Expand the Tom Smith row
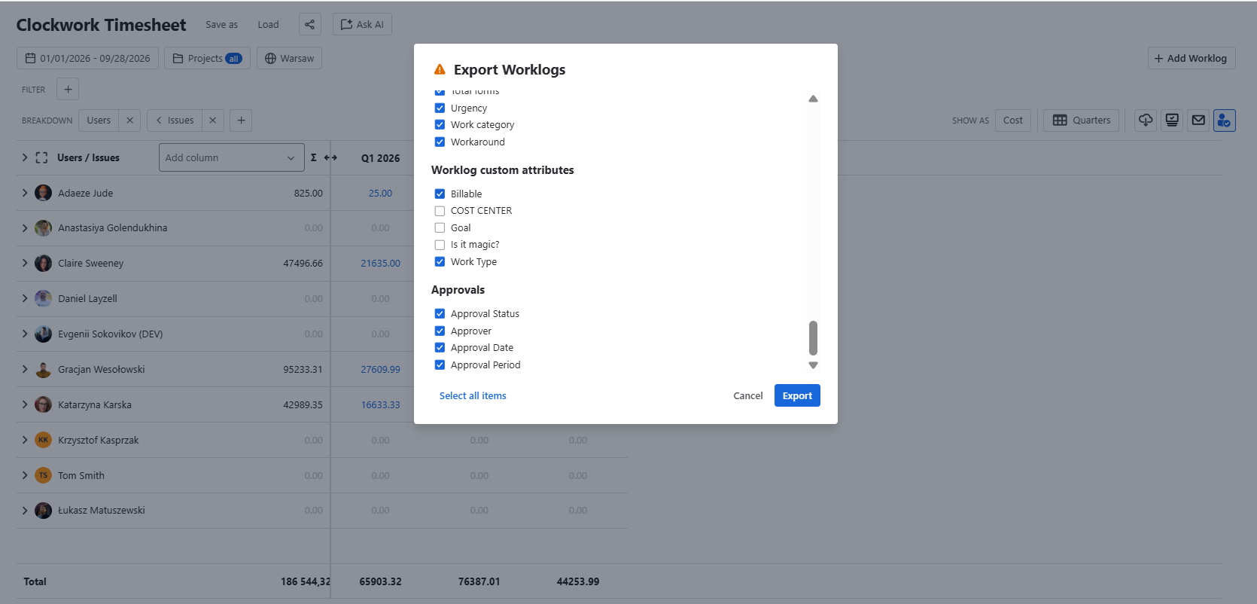The image size is (1257, 604). coord(25,475)
